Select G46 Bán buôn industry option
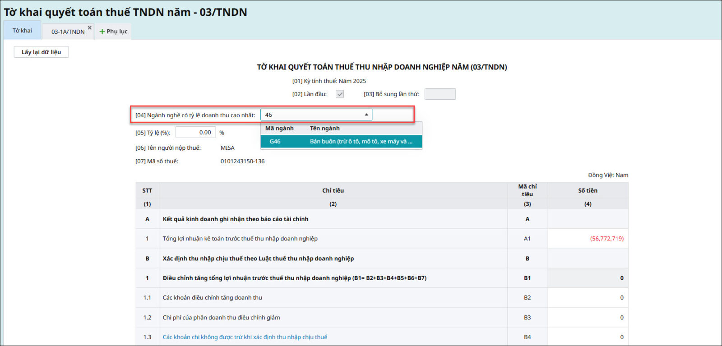722x346 pixels. coord(341,142)
